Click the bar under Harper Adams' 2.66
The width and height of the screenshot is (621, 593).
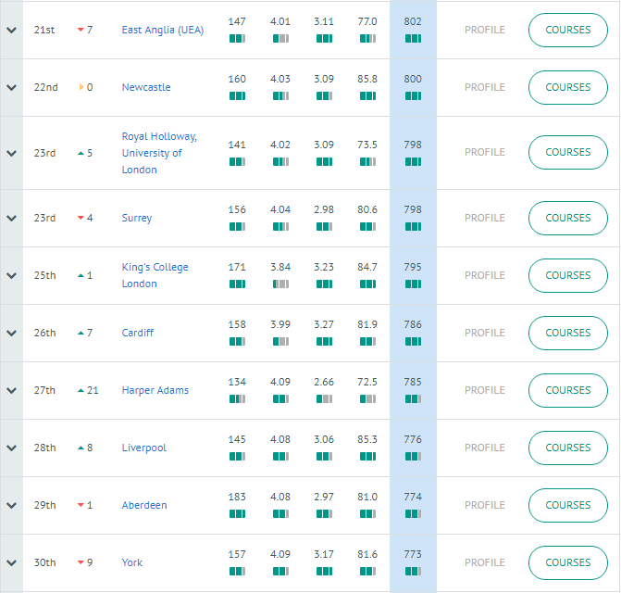tap(324, 399)
